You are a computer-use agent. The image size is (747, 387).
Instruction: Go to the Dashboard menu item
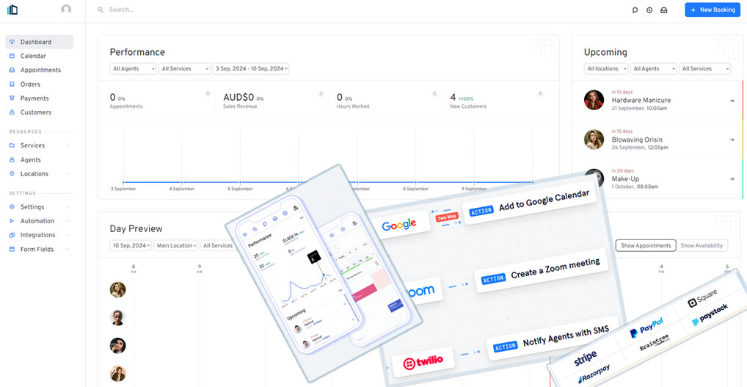click(39, 42)
